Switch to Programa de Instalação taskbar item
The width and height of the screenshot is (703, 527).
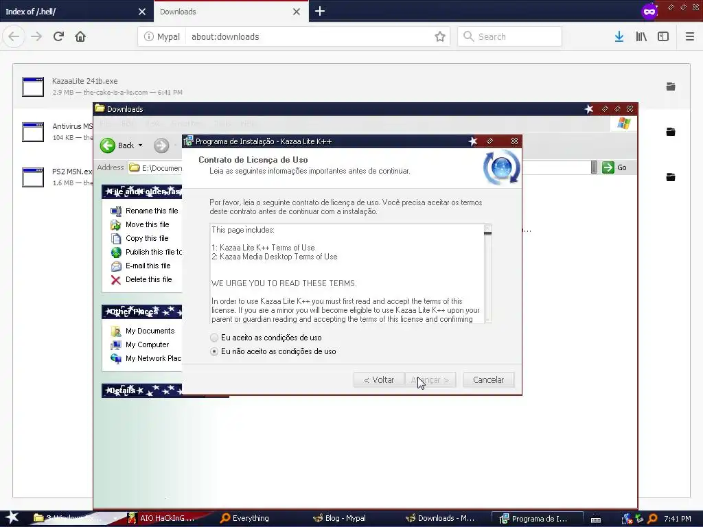[537, 518]
